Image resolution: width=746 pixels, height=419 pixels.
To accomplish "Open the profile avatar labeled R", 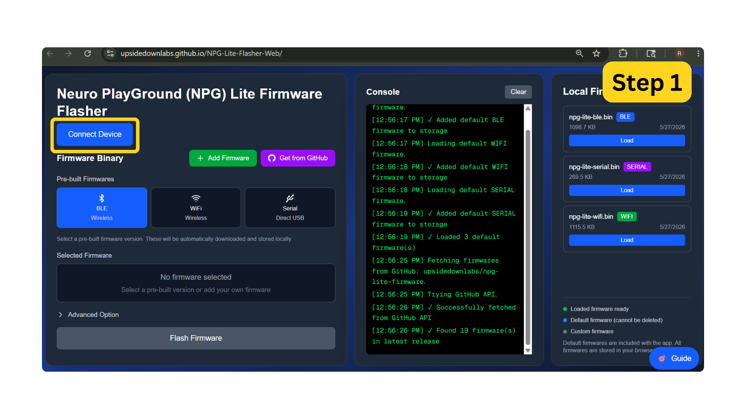I will click(679, 54).
